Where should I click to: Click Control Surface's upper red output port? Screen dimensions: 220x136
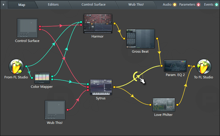point(40,27)
